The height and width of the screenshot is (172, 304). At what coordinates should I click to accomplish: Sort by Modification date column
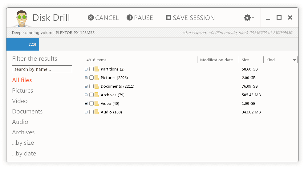click(216, 60)
